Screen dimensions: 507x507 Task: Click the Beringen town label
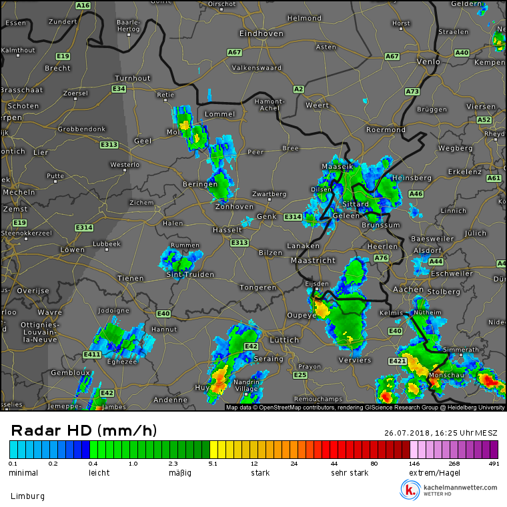(200, 184)
